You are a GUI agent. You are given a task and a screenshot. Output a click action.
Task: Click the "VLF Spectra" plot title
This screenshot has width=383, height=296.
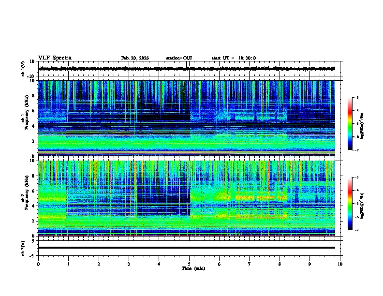[x=55, y=58]
